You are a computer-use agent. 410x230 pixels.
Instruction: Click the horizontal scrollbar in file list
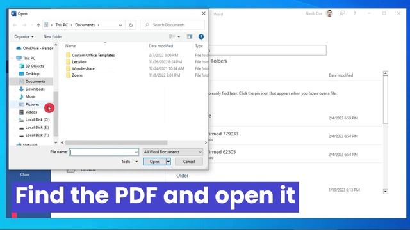click(117, 142)
